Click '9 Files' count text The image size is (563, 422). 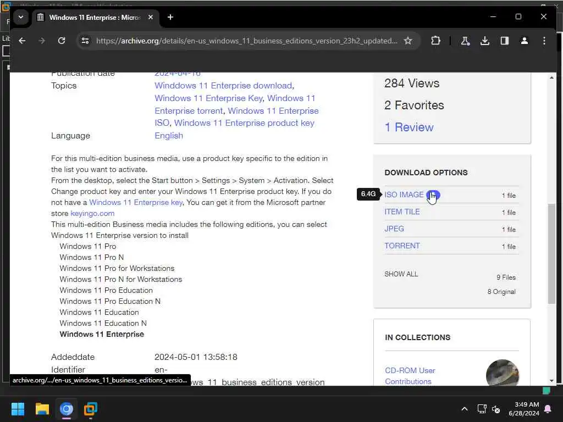506,277
